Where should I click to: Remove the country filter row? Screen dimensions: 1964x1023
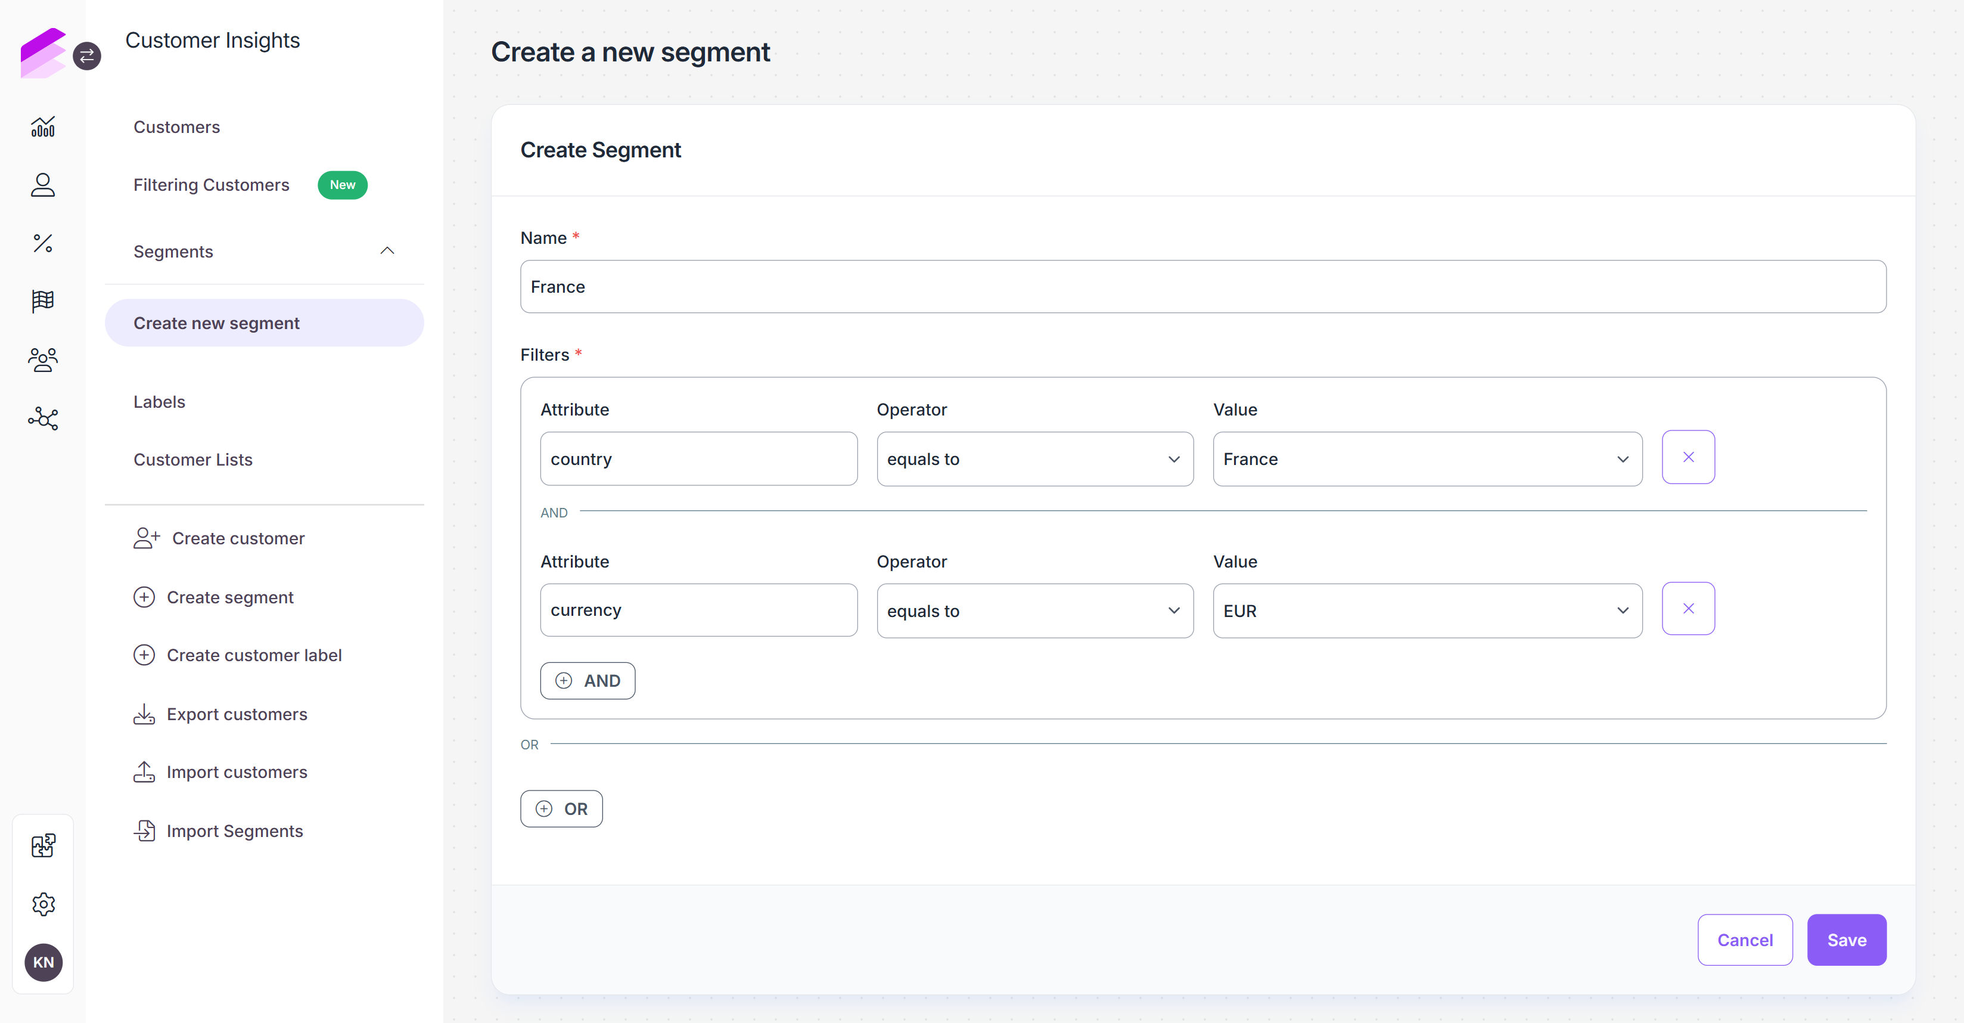click(x=1688, y=457)
